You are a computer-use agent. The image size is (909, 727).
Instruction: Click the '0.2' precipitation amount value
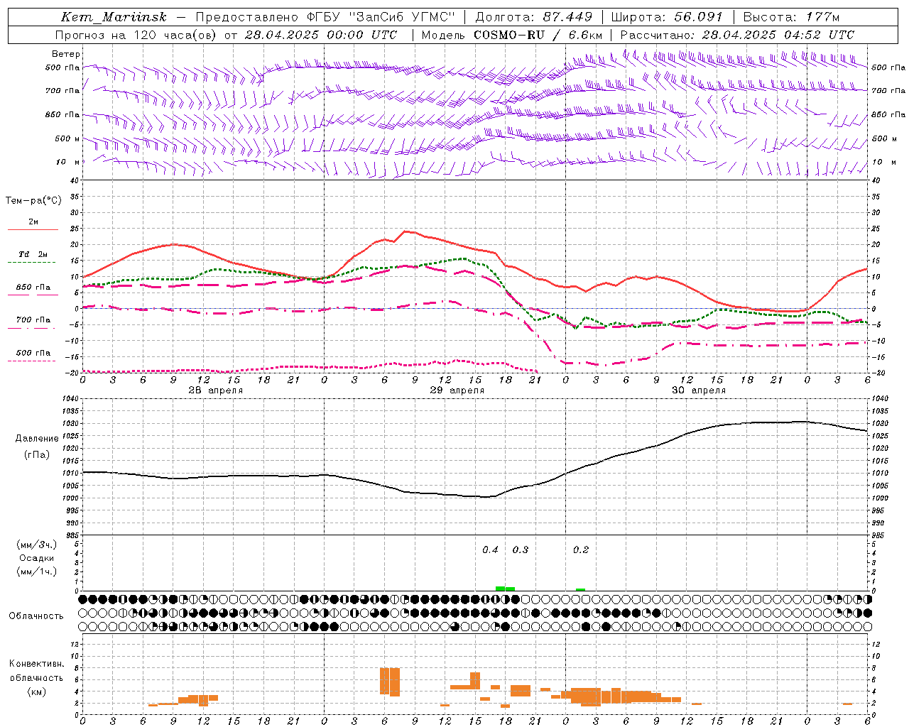581,550
